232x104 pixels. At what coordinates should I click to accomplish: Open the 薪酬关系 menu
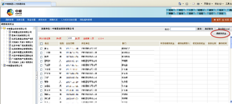[x=54, y=20]
